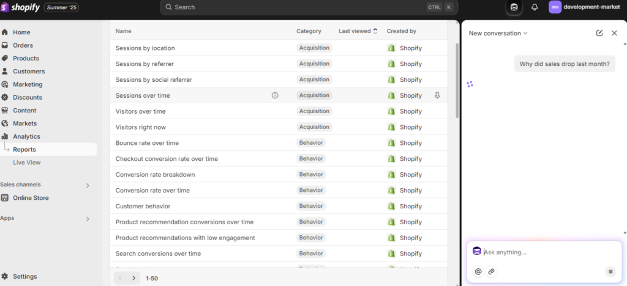Screen dimensions: 627x286
Task: Open the notifications bell
Action: (x=535, y=7)
